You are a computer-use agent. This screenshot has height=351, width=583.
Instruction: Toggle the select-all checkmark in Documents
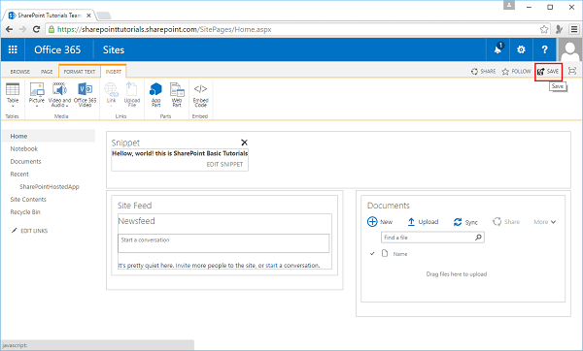[x=372, y=254]
